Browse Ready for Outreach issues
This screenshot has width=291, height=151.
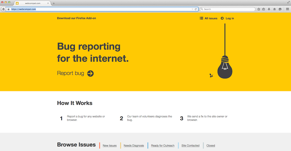pos(163,146)
